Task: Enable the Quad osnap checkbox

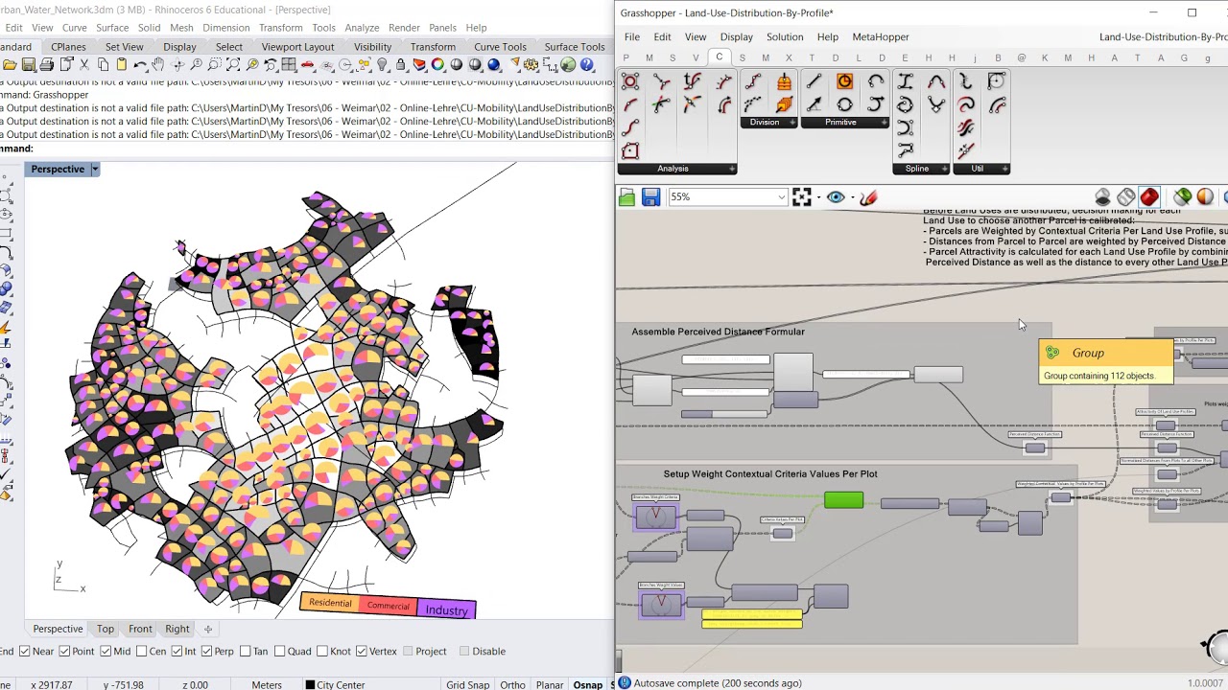Action: (278, 652)
